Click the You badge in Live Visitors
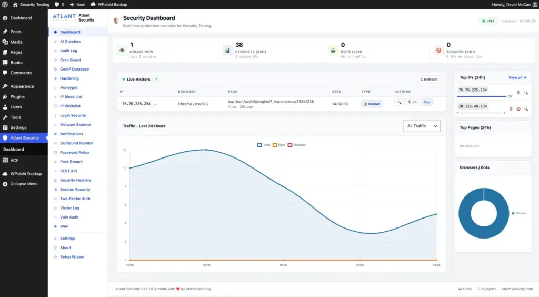This screenshot has height=297, width=539. (426, 102)
